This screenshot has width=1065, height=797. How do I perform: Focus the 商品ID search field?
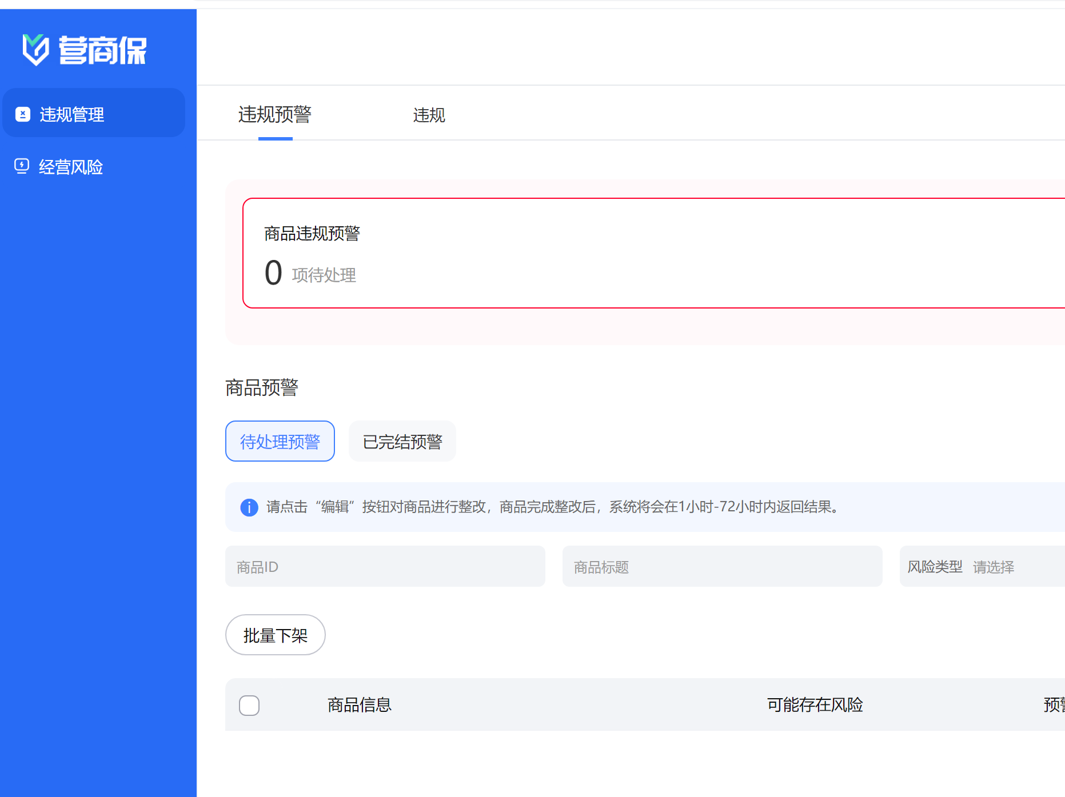pyautogui.click(x=385, y=567)
